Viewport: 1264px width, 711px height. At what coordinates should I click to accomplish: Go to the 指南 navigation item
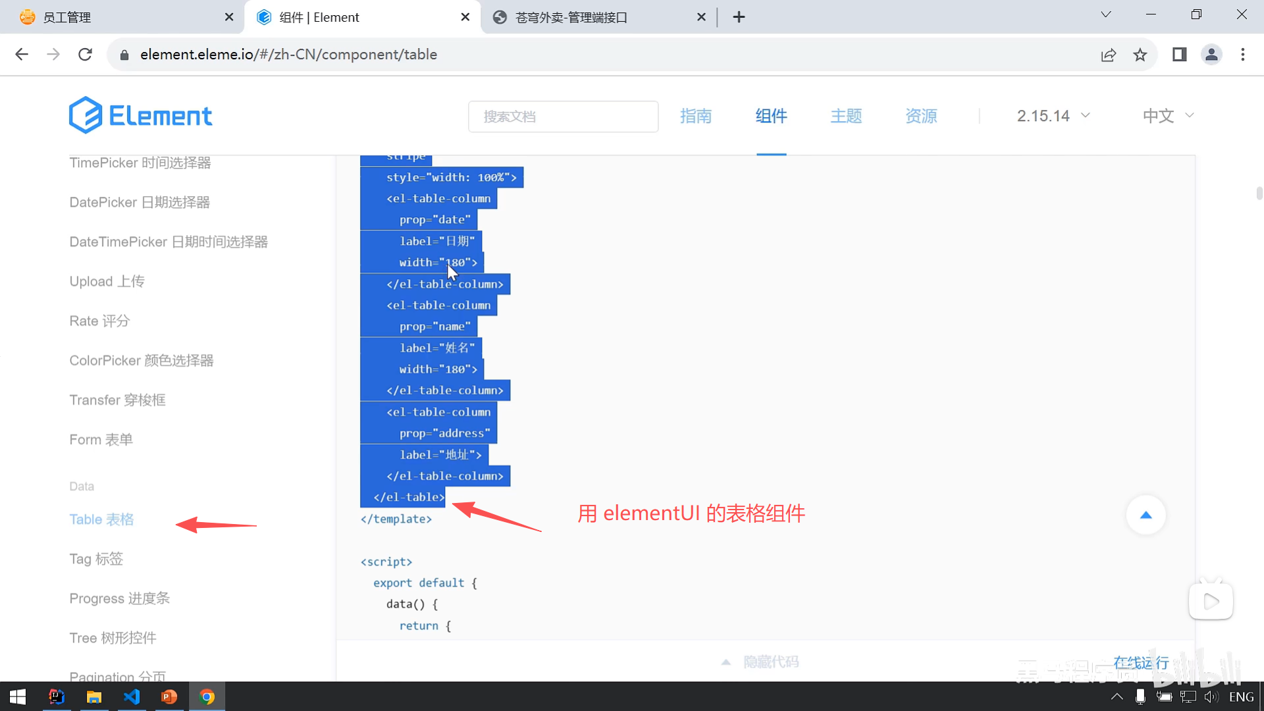[x=696, y=116]
